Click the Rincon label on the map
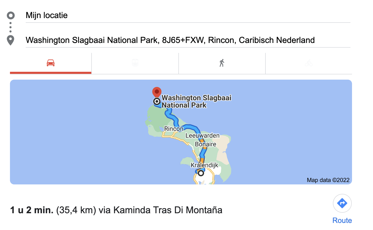 pos(174,129)
